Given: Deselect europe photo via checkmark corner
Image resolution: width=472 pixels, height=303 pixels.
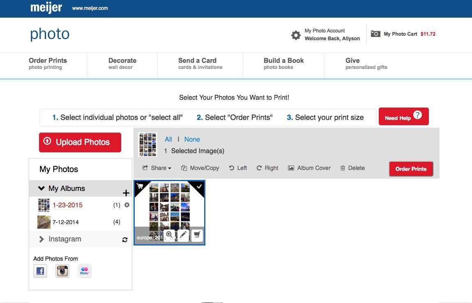Looking at the screenshot, I should (199, 186).
